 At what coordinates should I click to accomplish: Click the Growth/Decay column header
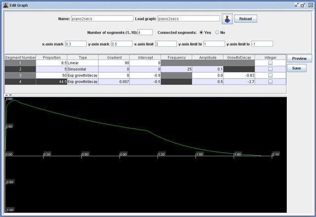pos(239,57)
